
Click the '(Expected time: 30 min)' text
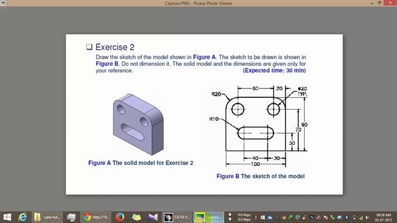(274, 70)
